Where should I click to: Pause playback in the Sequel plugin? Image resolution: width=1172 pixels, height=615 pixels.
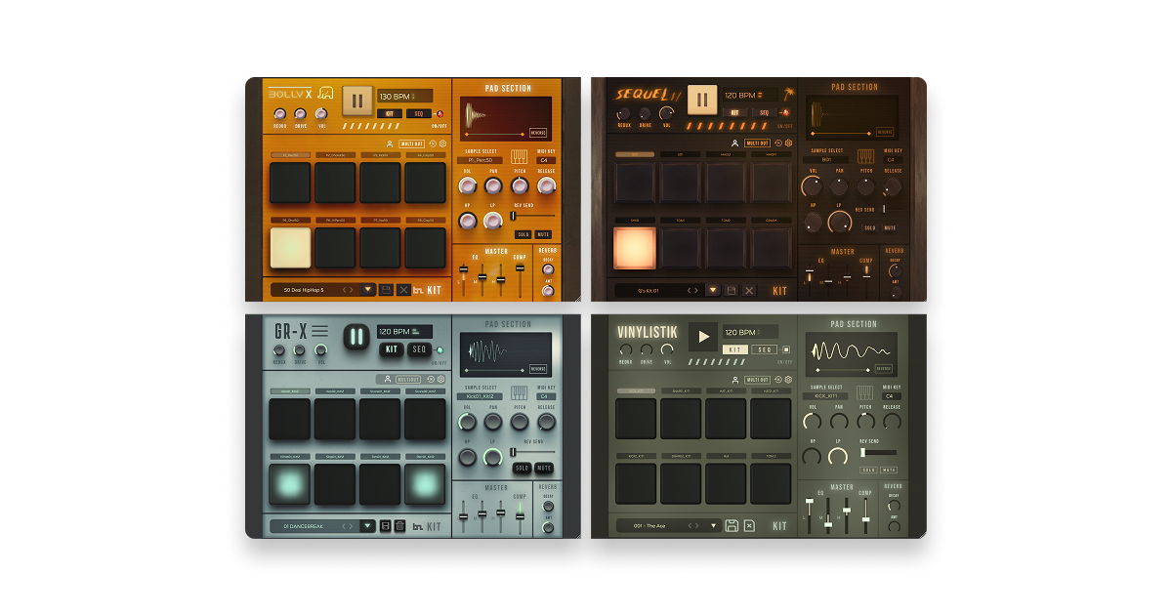tap(702, 100)
